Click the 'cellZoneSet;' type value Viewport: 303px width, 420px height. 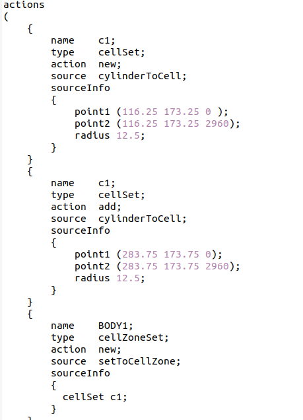pyautogui.click(x=133, y=337)
